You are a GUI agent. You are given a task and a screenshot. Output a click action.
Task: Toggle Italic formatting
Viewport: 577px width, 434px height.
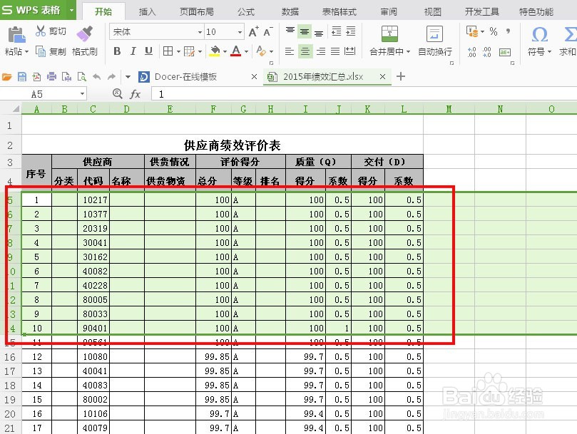(133, 51)
